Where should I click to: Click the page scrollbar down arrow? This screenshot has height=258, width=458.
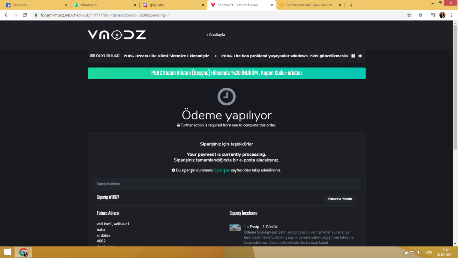pos(455,244)
